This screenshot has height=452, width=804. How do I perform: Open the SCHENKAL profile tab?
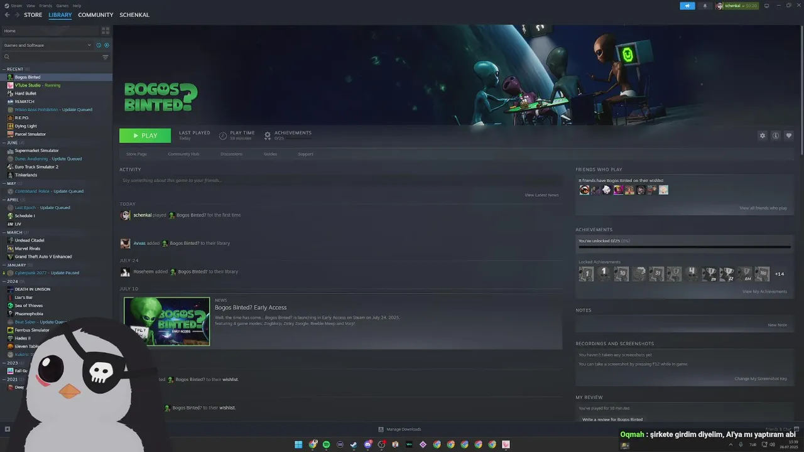tap(134, 15)
